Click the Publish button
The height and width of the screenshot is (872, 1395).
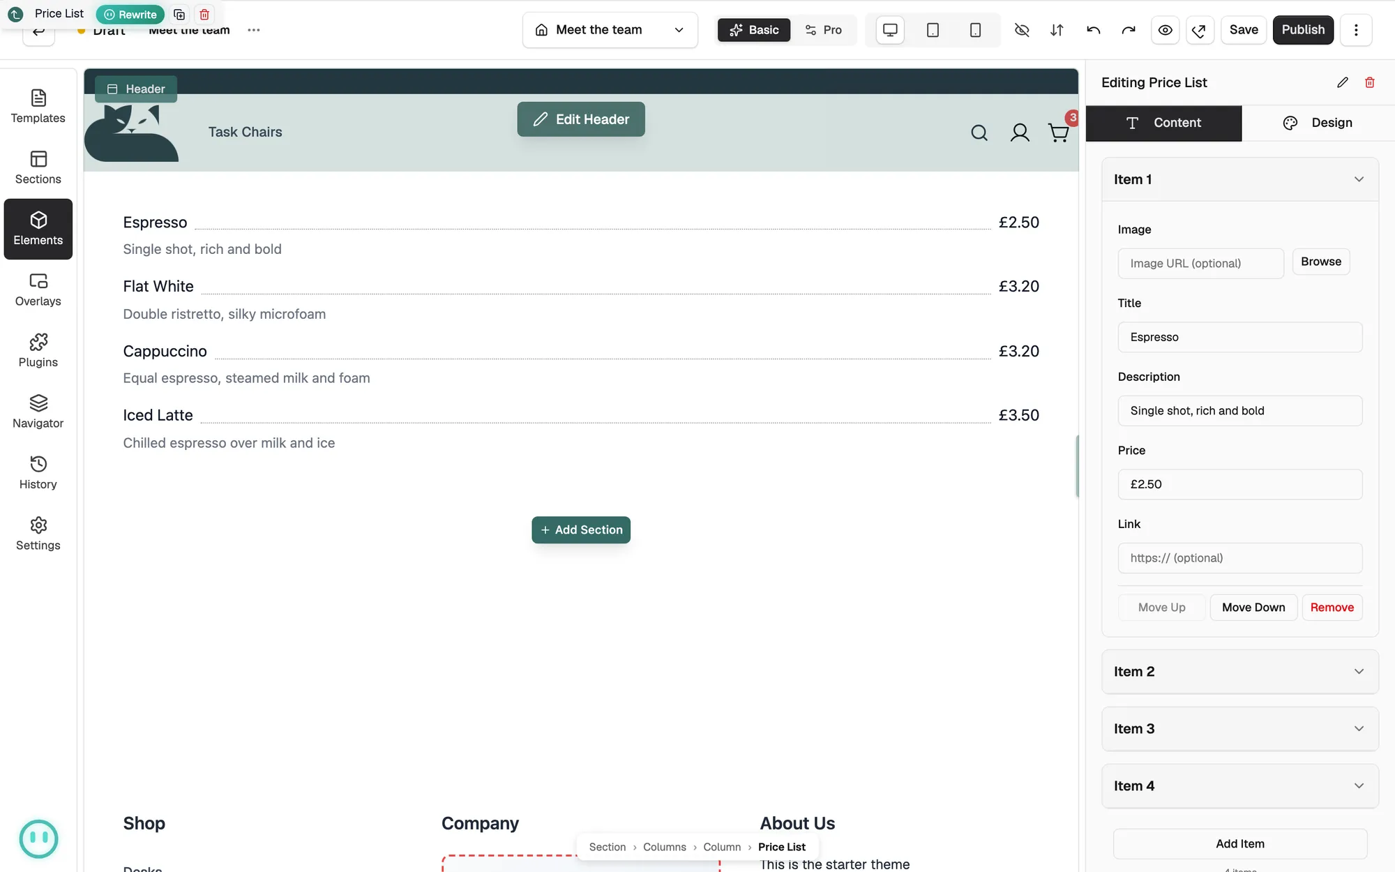1303,30
